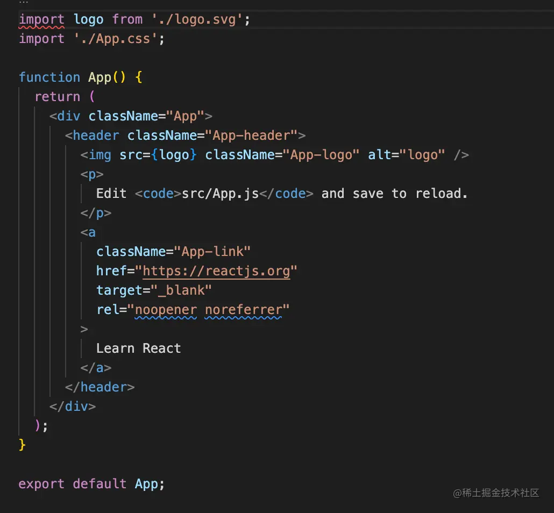Click the underlined word 'noreferrer'
Screen dimensions: 554x513
pyautogui.click(x=243, y=310)
